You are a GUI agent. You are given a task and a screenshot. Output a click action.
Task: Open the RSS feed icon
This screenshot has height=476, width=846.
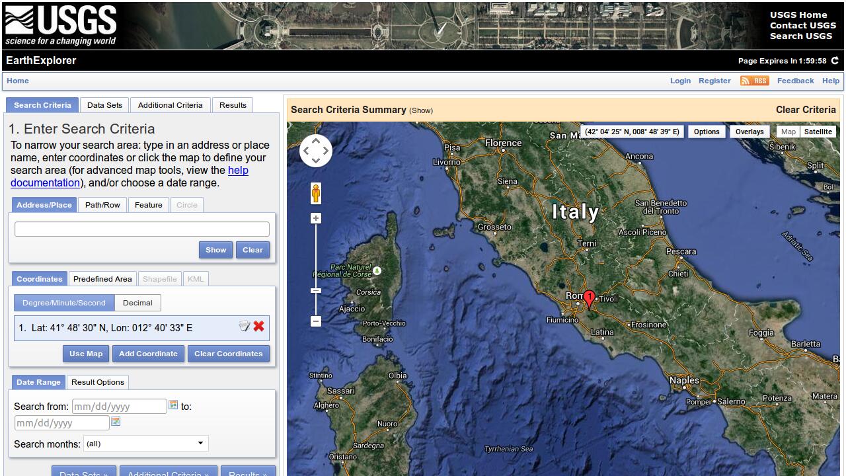click(x=754, y=81)
